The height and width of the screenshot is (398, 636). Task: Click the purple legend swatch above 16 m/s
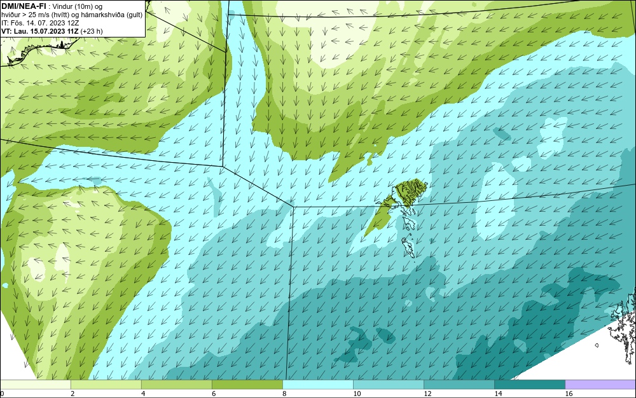coord(600,385)
